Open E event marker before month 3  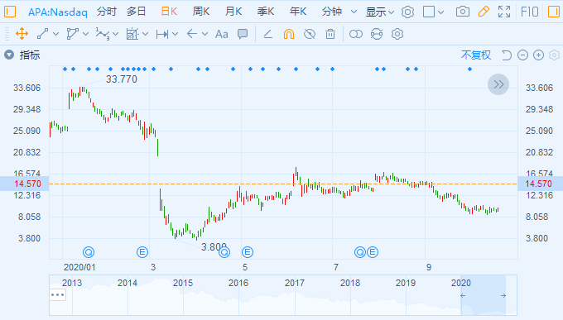[142, 252]
